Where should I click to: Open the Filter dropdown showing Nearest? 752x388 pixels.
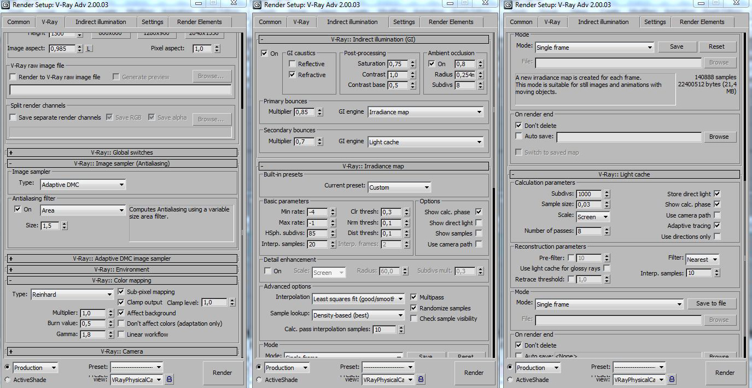coord(702,260)
